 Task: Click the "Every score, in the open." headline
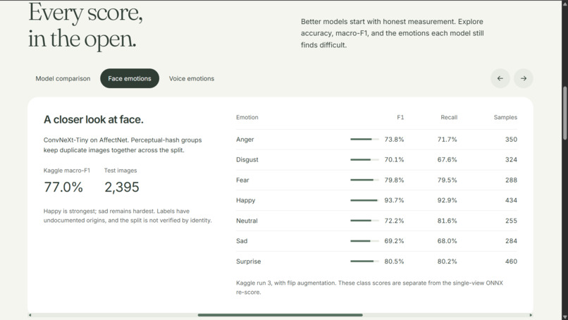[x=85, y=25]
